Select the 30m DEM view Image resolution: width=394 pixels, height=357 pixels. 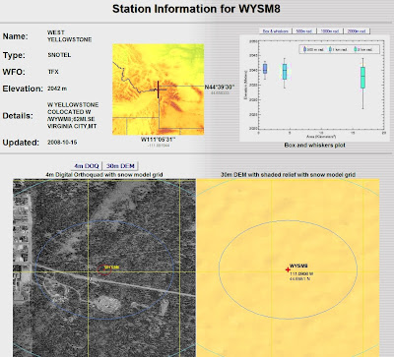click(120, 166)
